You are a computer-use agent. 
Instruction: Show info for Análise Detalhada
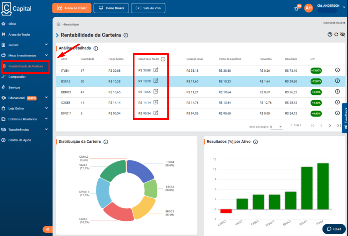coord(96,48)
